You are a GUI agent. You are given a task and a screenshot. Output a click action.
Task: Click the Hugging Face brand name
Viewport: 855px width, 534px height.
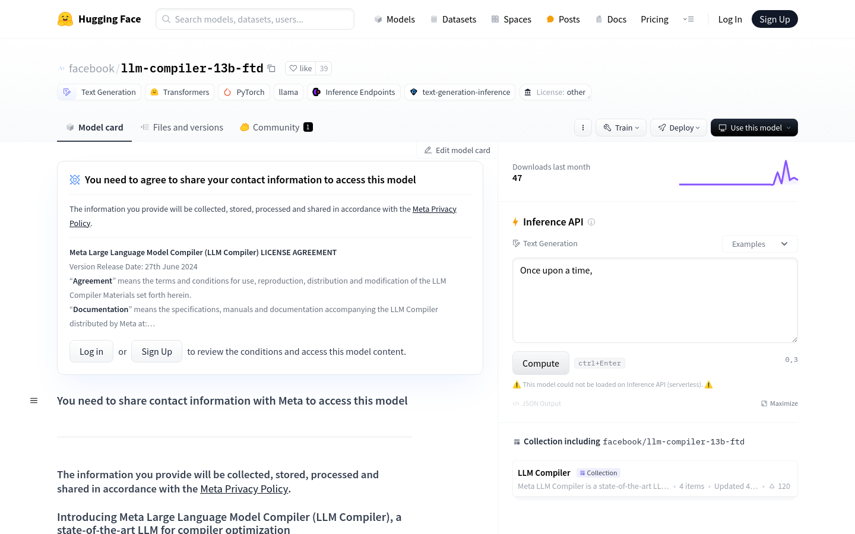(x=109, y=19)
